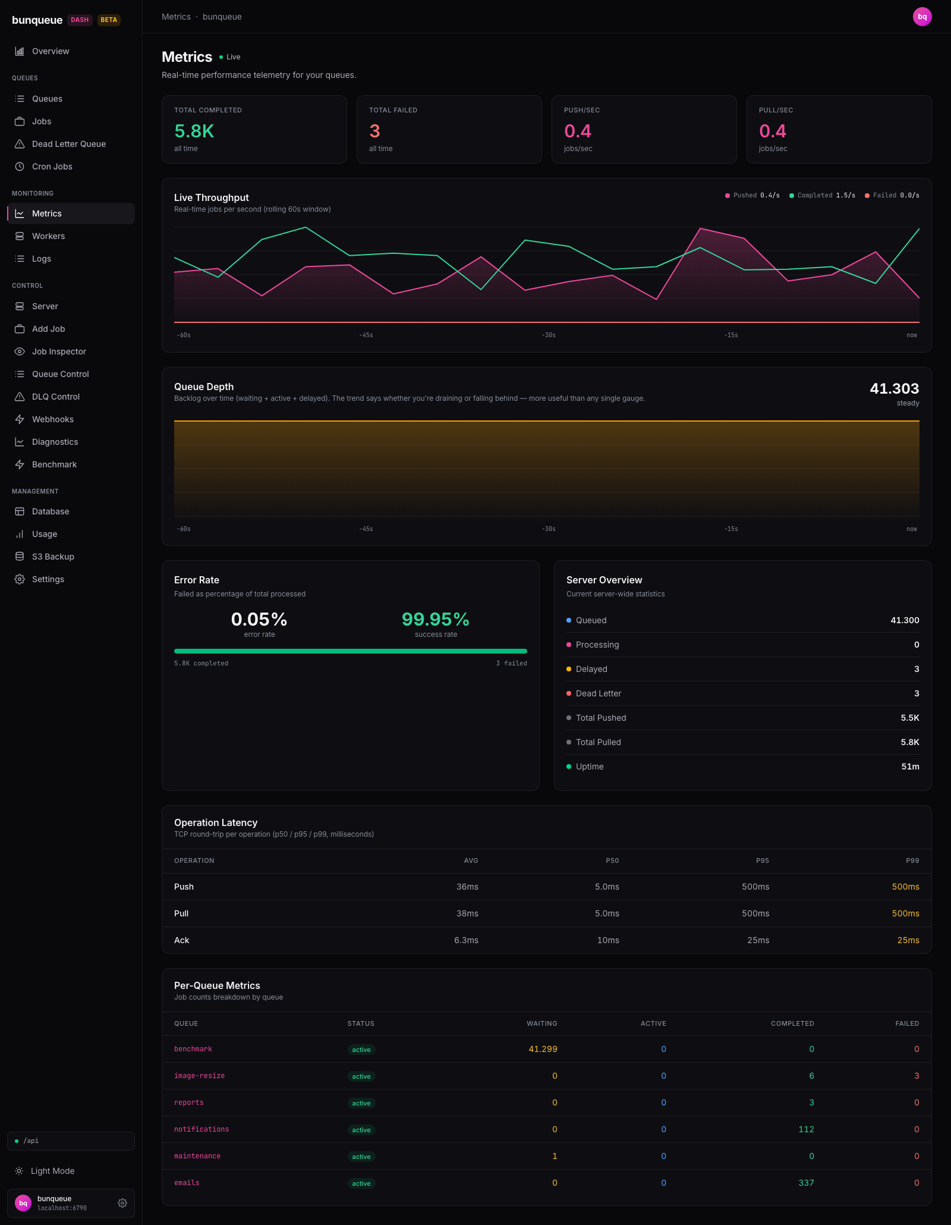951x1225 pixels.
Task: Open the Logs page
Action: (x=71, y=259)
